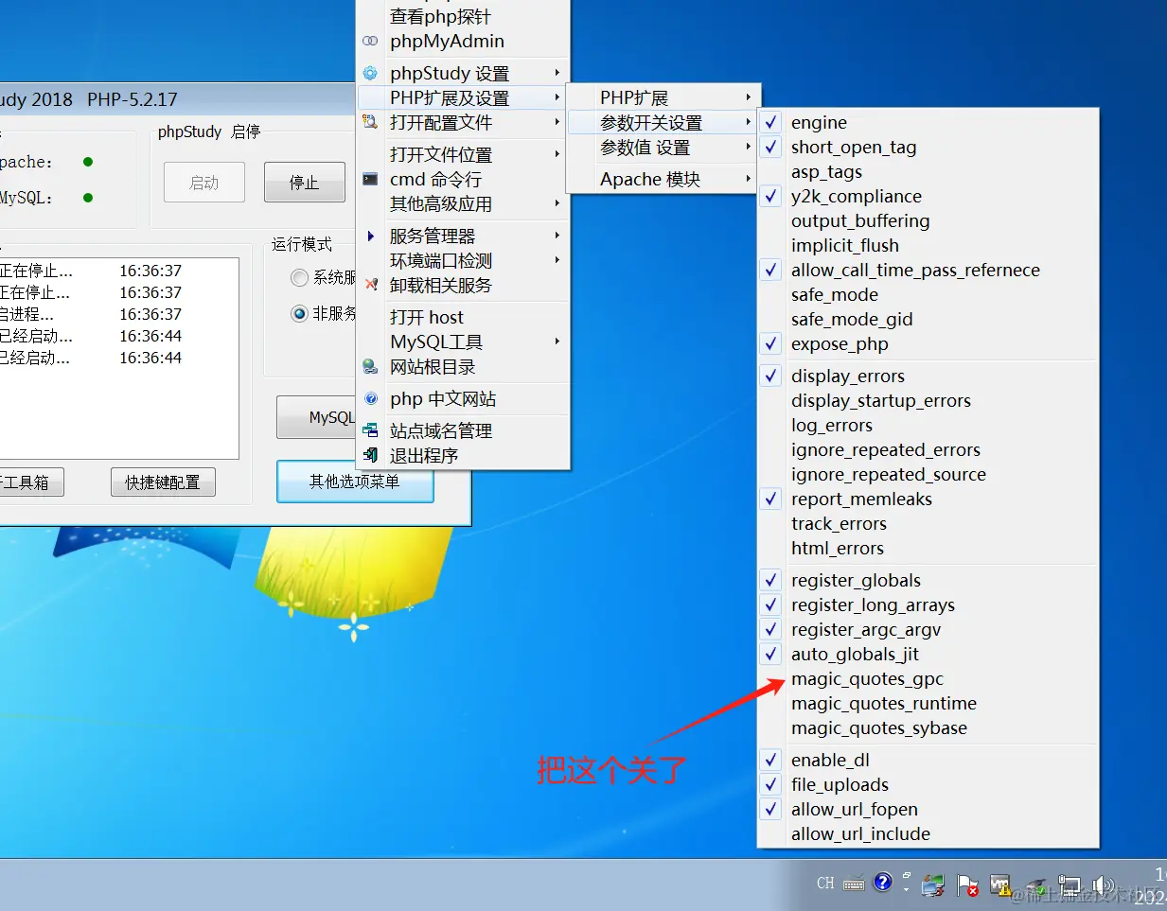This screenshot has width=1167, height=911.
Task: Toggle magic_quotes_sybase entry
Action: click(928, 727)
